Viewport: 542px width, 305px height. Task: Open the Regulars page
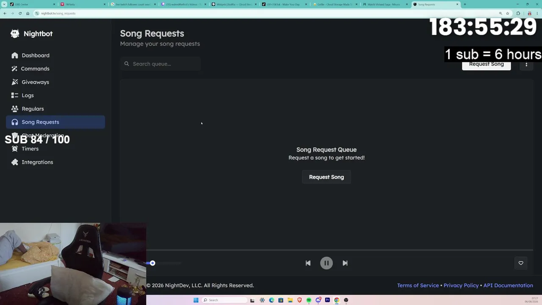click(55, 109)
